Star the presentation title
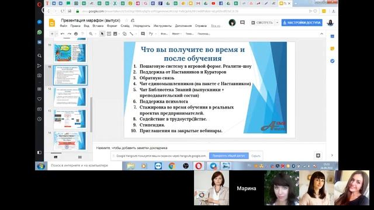This screenshot has height=210, width=374. (x=126, y=20)
